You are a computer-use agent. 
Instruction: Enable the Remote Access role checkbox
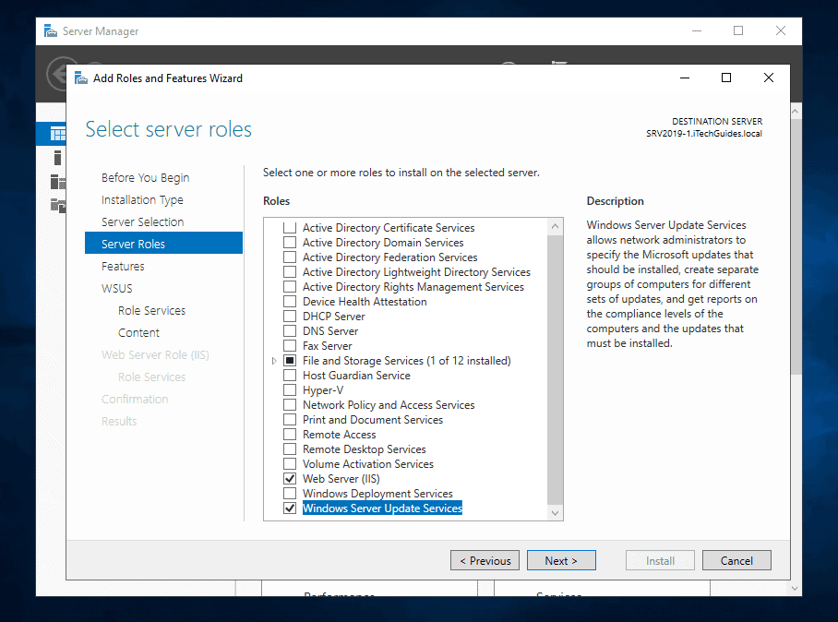[290, 434]
